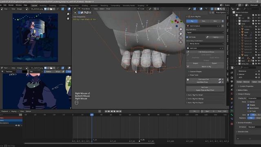The width and height of the screenshot is (261, 147).
Task: Click the Import button in Auto-Rig Pro
Action: tap(195, 63)
